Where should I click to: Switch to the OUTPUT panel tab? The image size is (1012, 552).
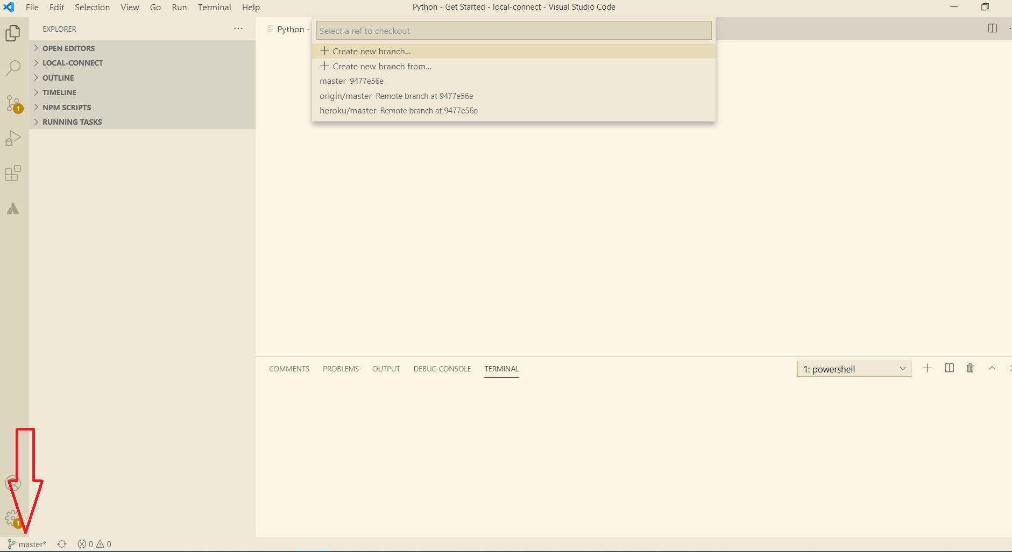(x=386, y=369)
